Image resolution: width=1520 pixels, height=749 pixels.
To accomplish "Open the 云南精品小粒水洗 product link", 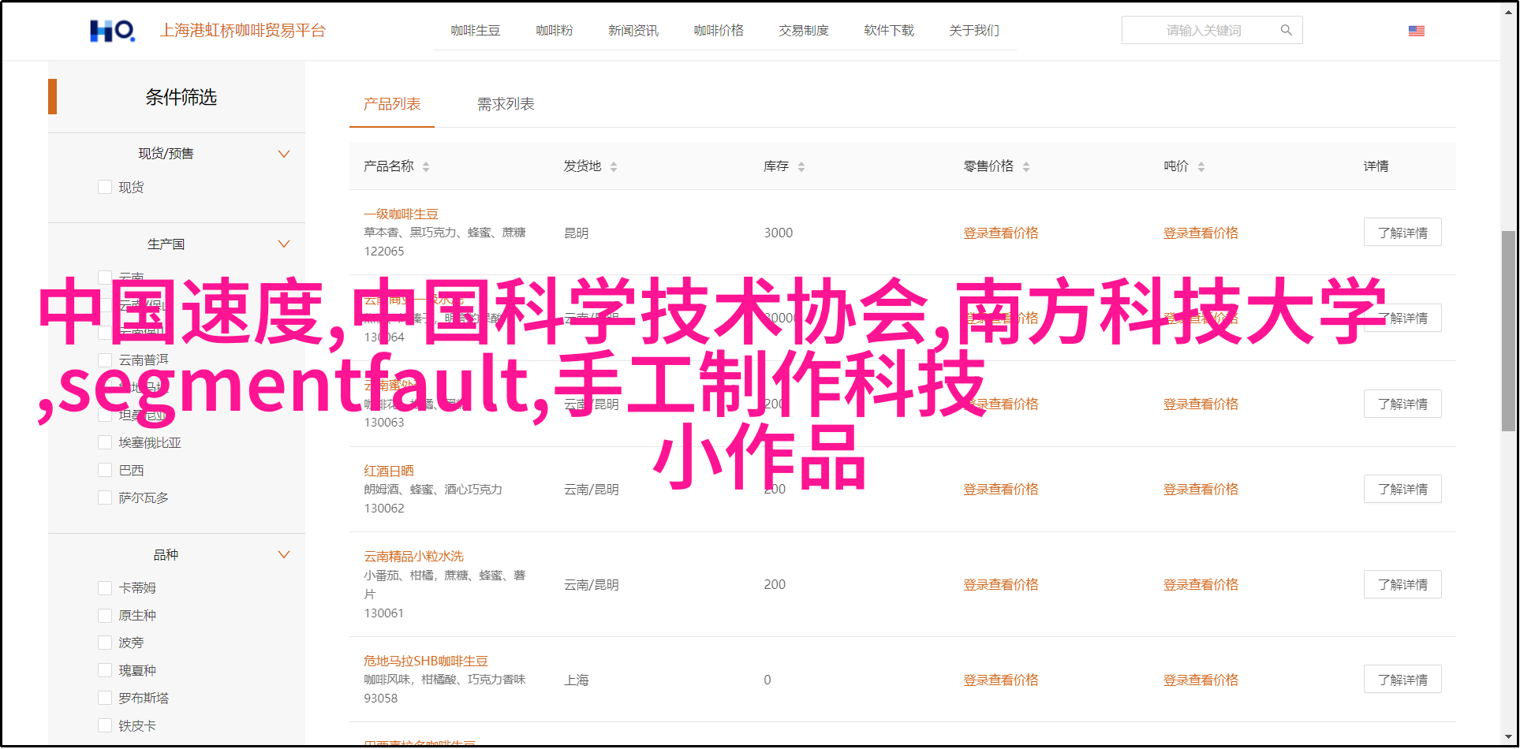I will 413,556.
